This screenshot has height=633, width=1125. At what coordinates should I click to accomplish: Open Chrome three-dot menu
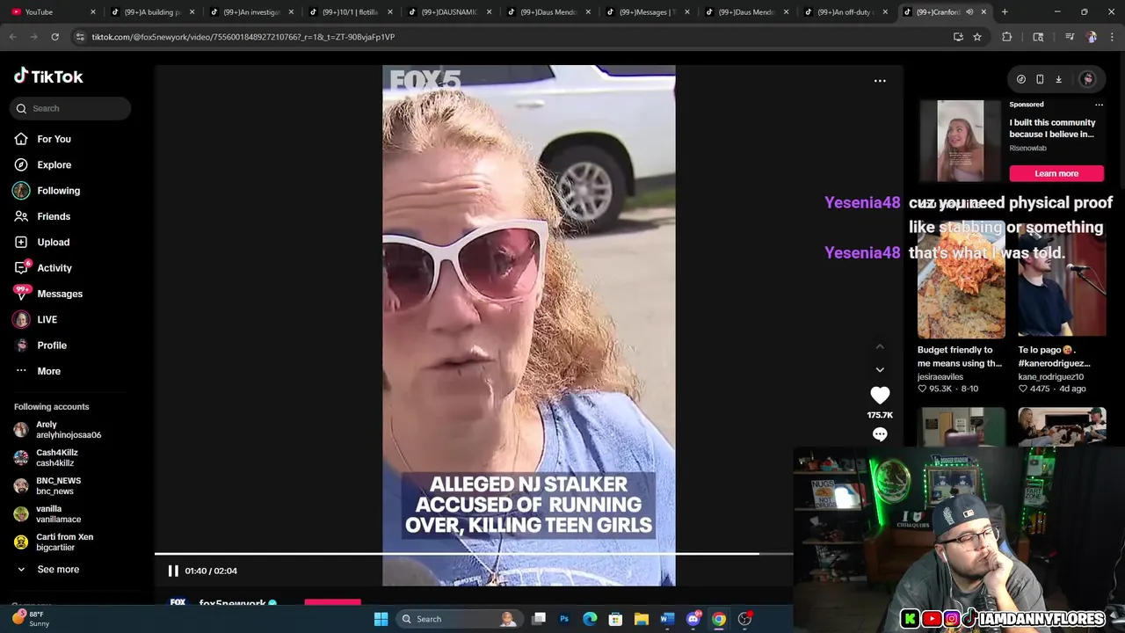1112,37
